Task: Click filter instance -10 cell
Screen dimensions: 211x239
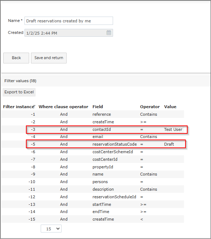Action: coord(32,182)
